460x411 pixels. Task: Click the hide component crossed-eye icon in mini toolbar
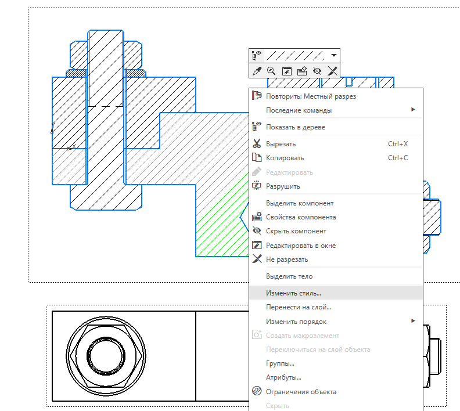click(x=317, y=71)
